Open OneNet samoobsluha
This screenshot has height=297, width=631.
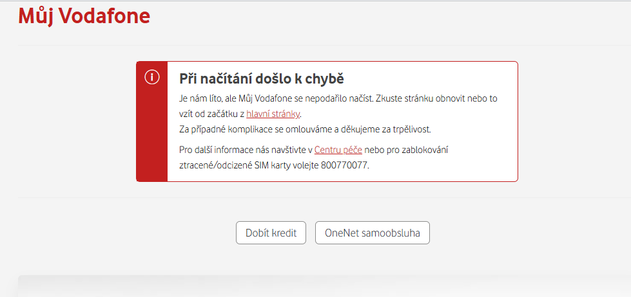(x=373, y=233)
